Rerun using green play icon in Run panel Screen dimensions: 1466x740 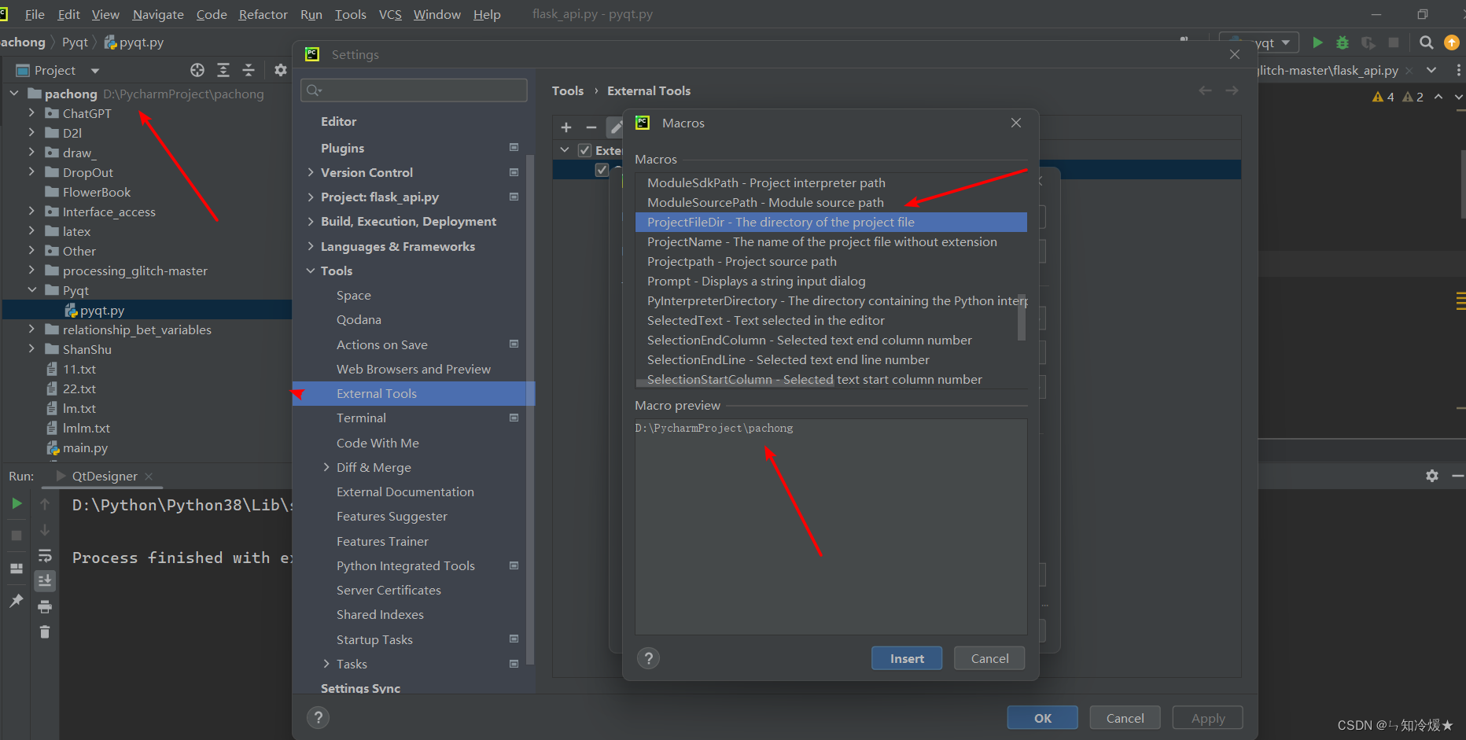17,504
